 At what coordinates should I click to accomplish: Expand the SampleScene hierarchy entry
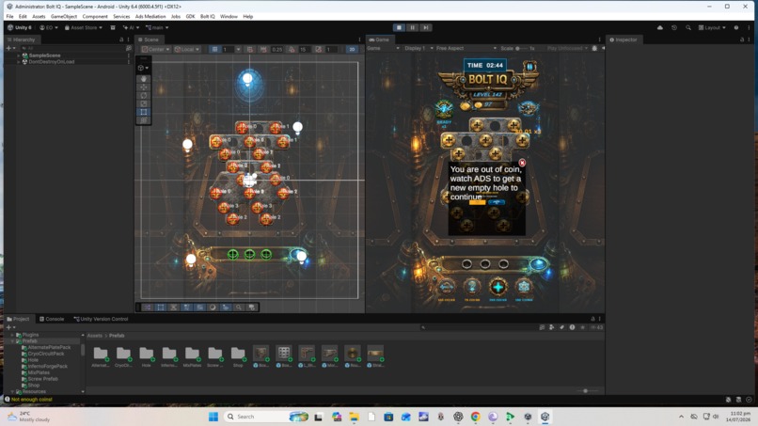[x=19, y=55]
